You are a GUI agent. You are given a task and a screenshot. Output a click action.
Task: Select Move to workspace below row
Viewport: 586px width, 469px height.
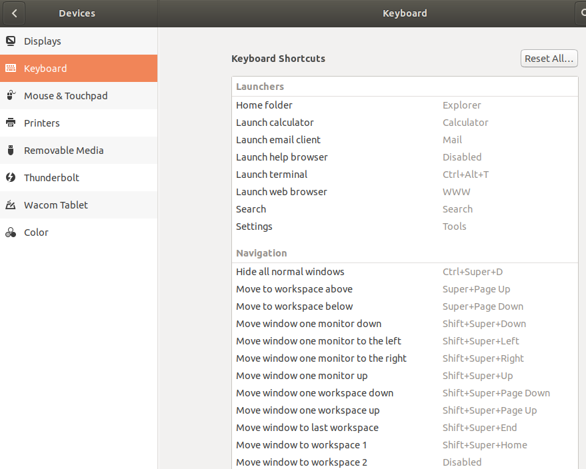tap(405, 306)
